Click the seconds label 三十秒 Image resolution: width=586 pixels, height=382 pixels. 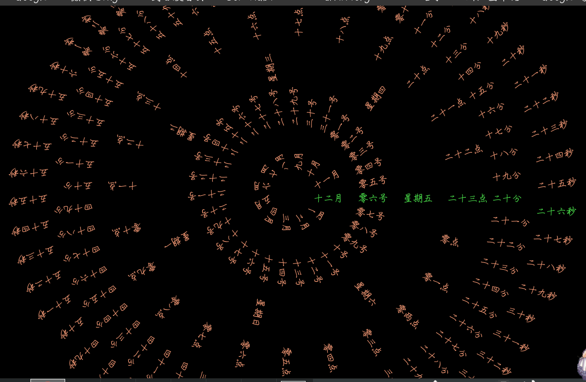520,314
